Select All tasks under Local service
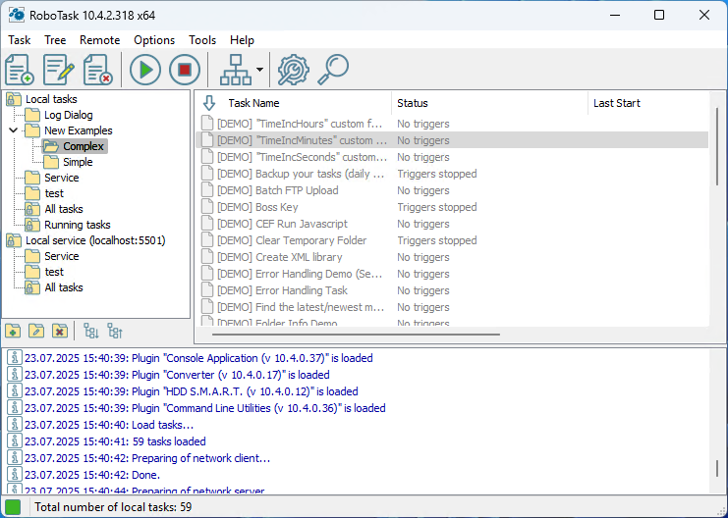The height and width of the screenshot is (518, 728). 64,288
